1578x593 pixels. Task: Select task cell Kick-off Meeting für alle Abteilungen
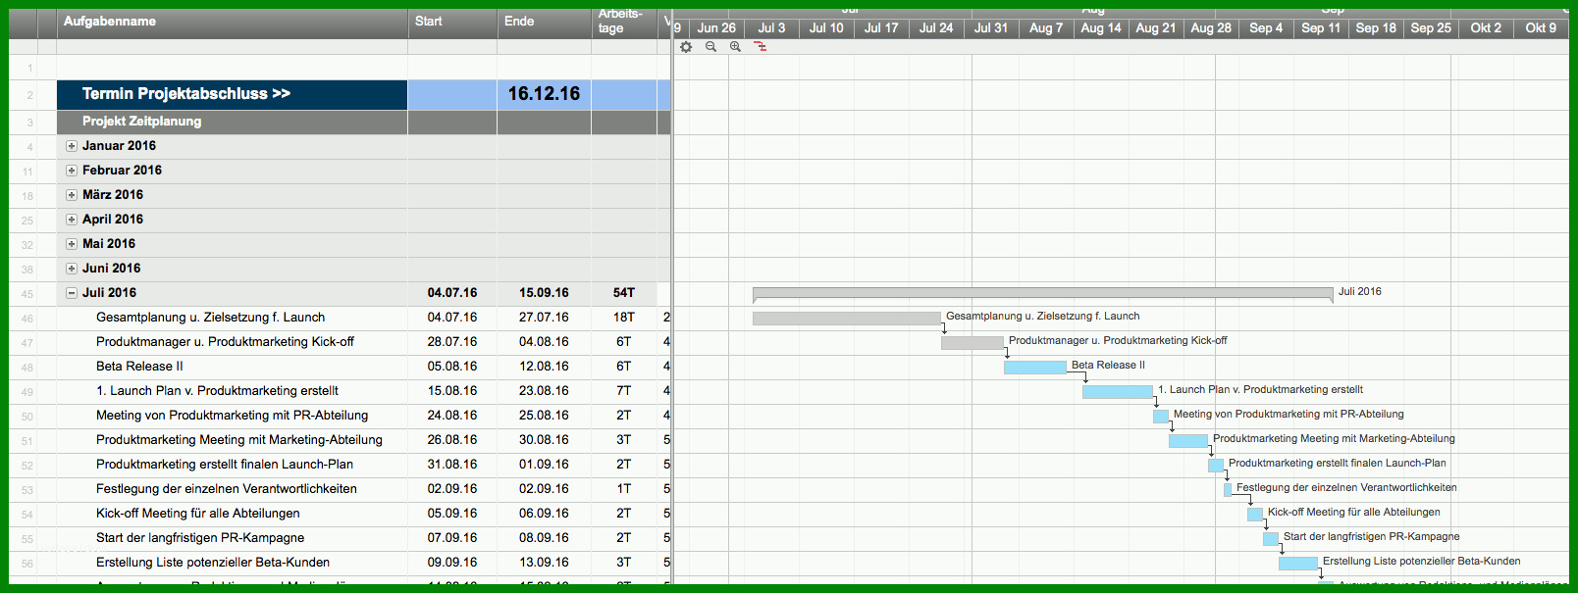(233, 514)
